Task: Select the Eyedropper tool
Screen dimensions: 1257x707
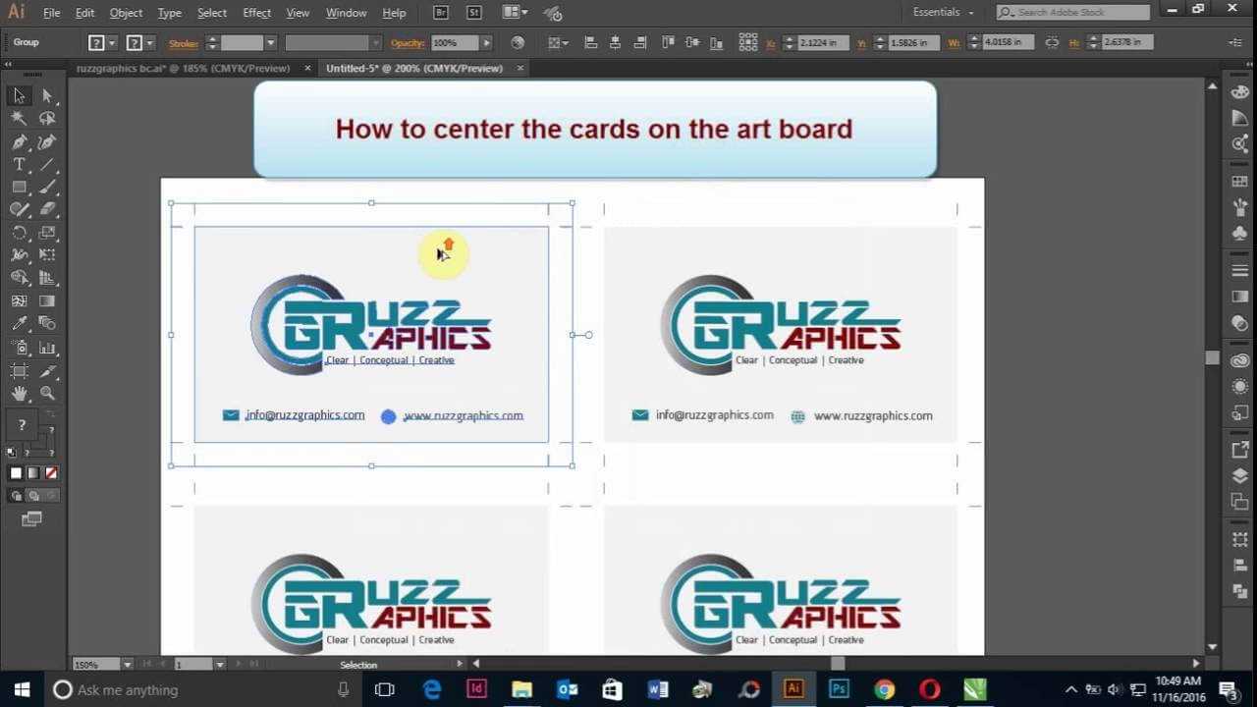Action: (x=19, y=324)
